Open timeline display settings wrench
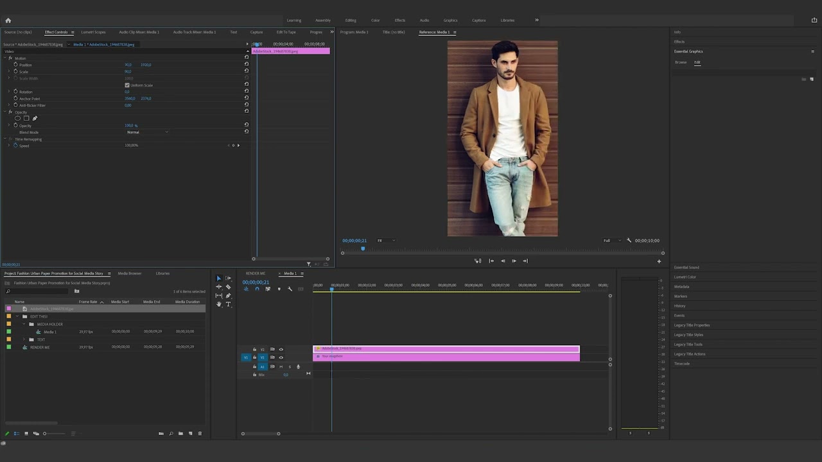This screenshot has width=822, height=462. point(290,289)
